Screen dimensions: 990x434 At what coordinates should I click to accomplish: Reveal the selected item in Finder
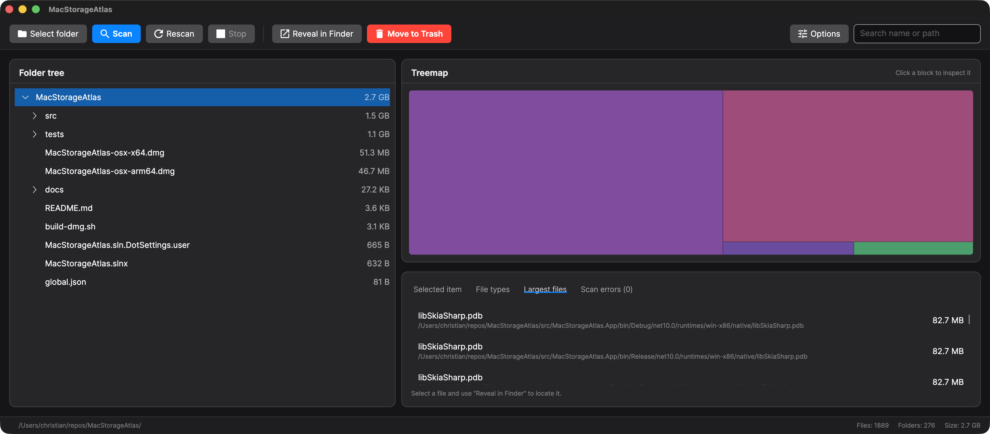[x=317, y=34]
